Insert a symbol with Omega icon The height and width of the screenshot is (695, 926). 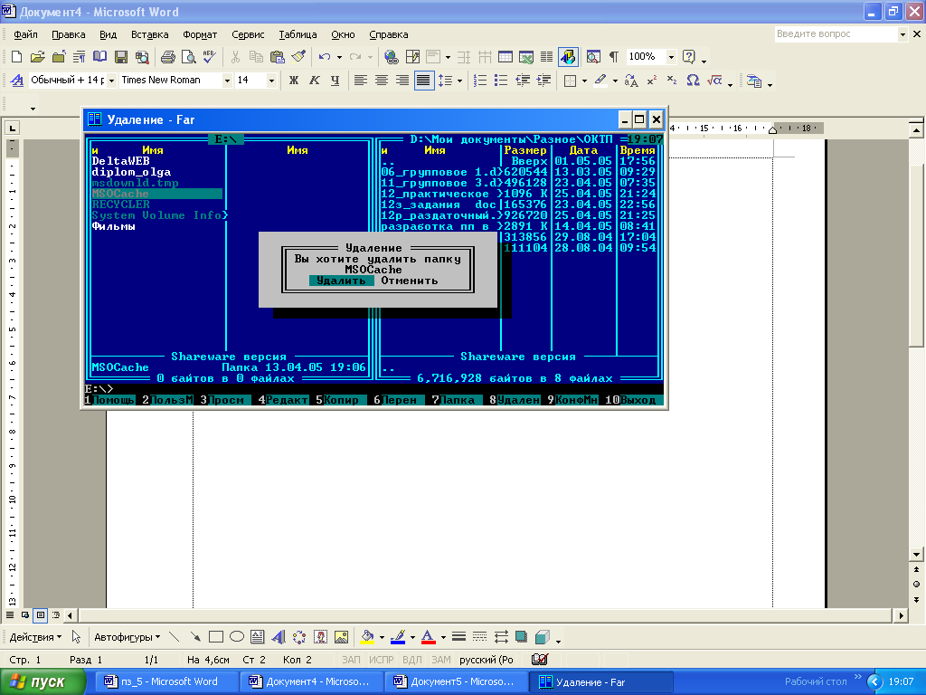coord(694,81)
